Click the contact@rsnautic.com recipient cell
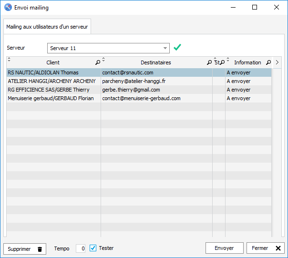Screen dimensions: 288x258 [128, 72]
